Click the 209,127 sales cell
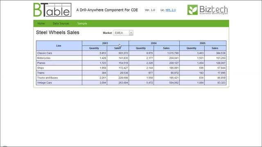Viewport: 262px width, 147px height. [x=167, y=63]
